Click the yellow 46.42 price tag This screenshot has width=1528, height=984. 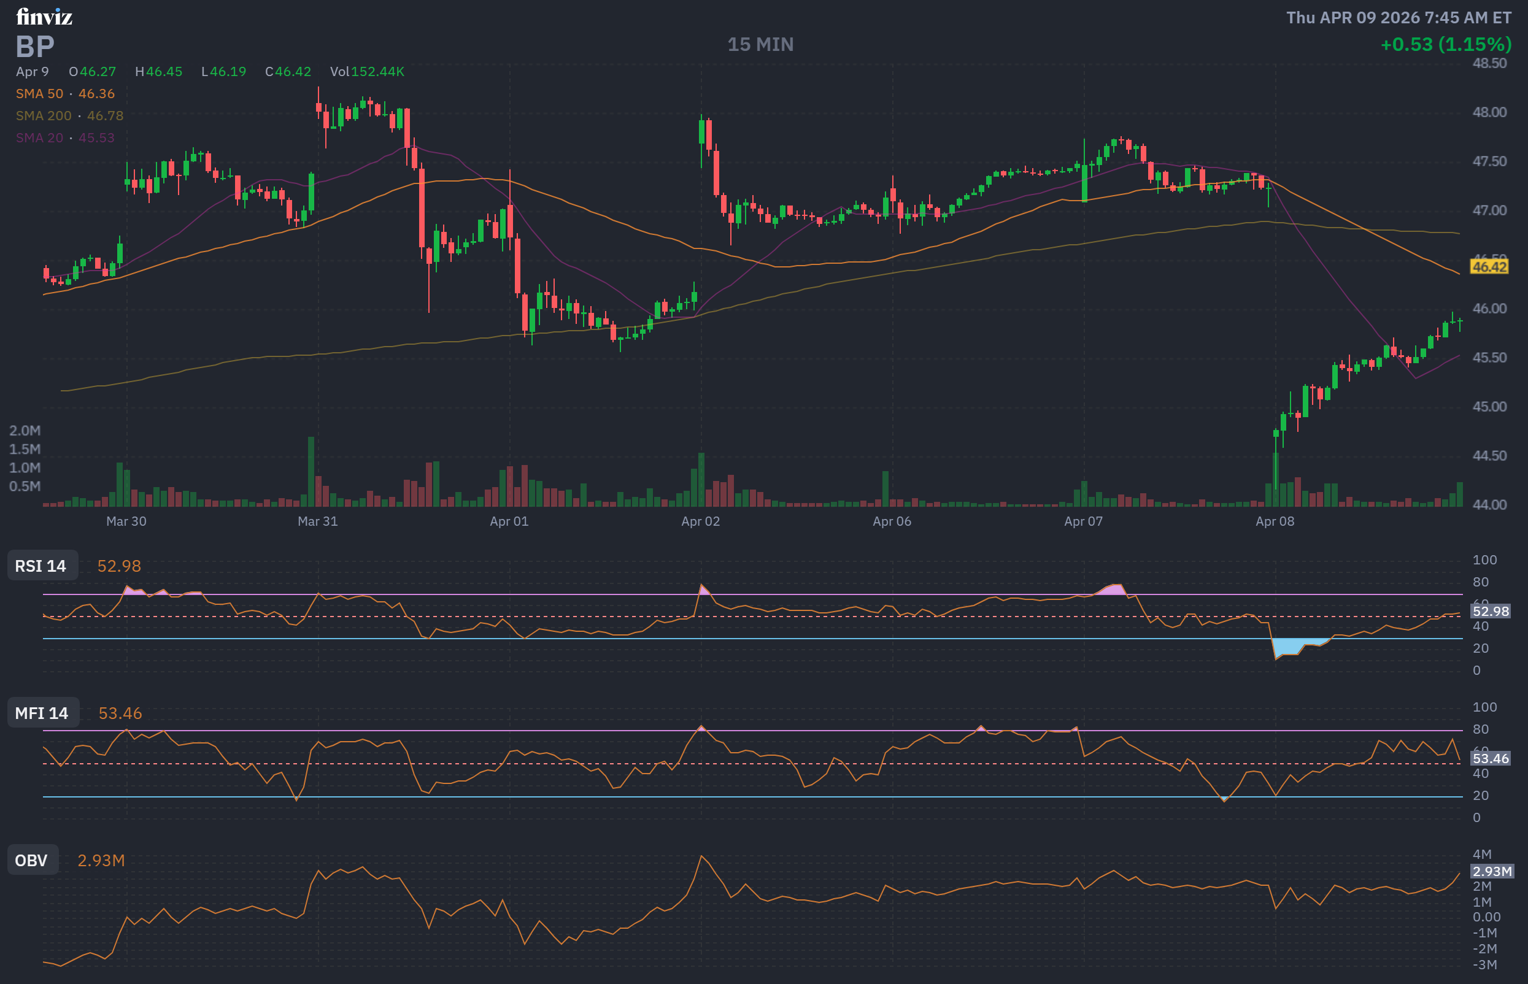[x=1489, y=266]
